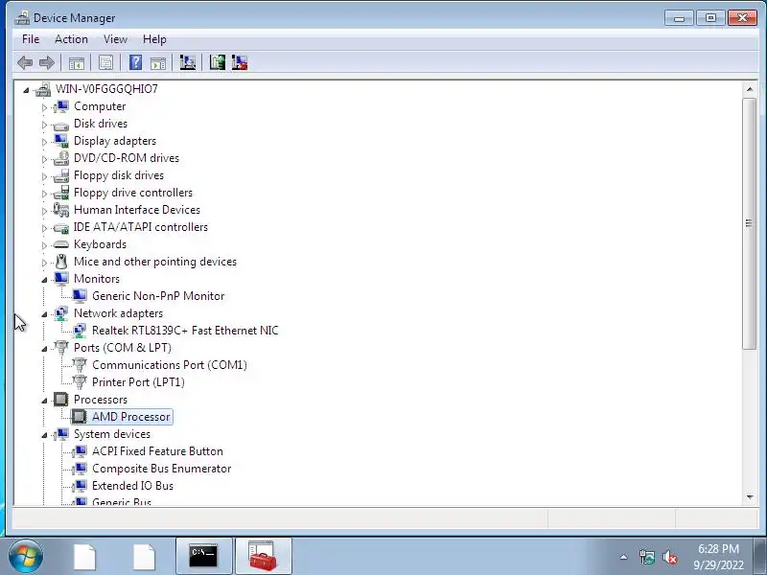Open the View menu
Image resolution: width=767 pixels, height=575 pixels.
pyautogui.click(x=115, y=39)
